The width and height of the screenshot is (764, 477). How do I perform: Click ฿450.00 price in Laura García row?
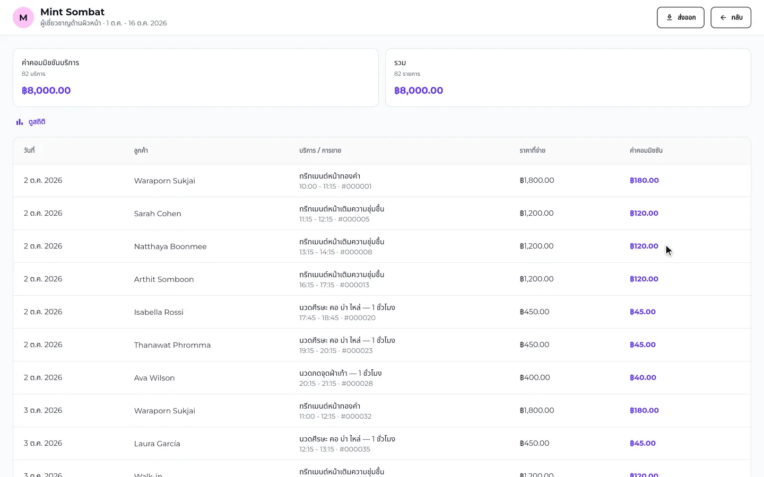pos(534,443)
